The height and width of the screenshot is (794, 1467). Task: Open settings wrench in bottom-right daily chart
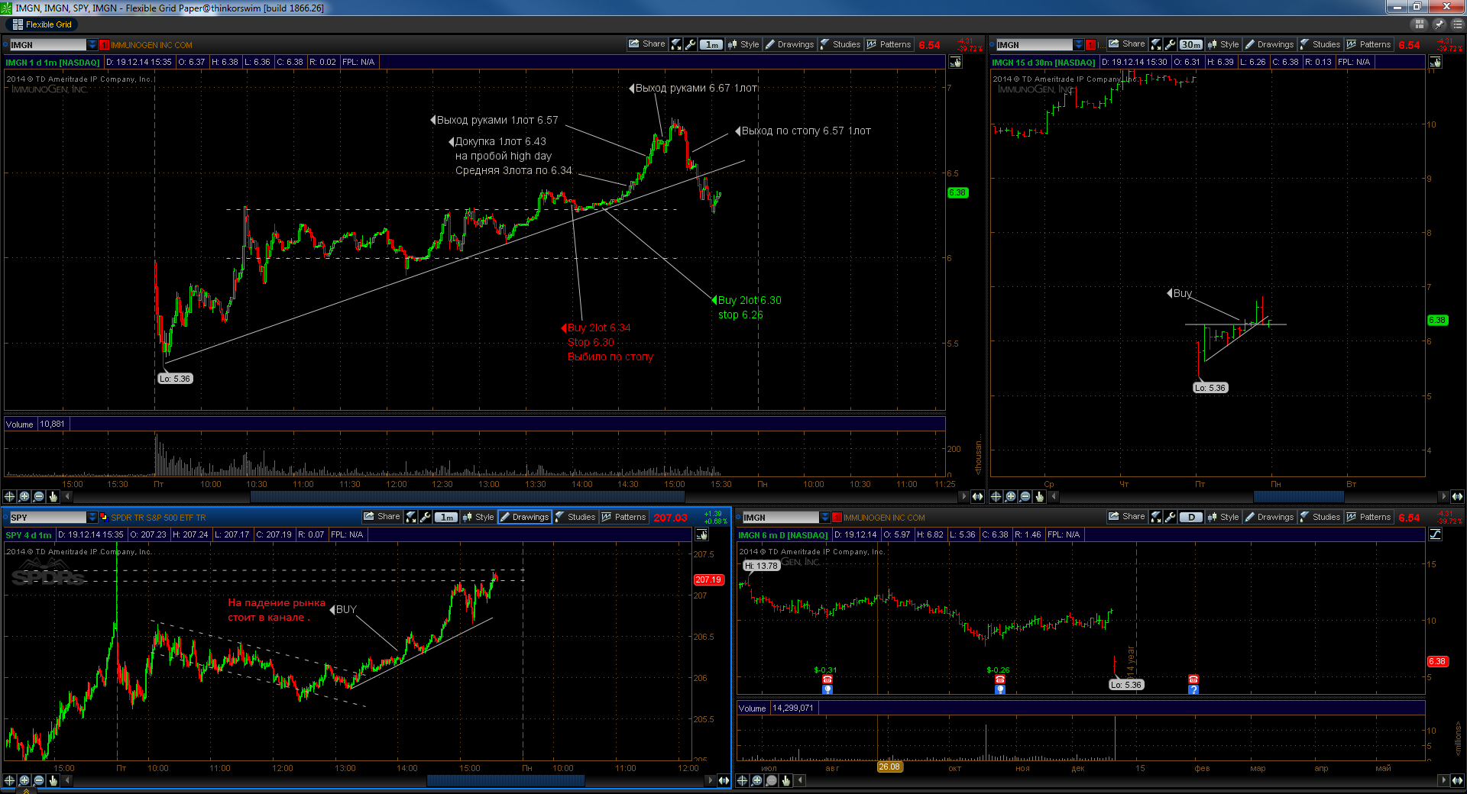[1171, 517]
